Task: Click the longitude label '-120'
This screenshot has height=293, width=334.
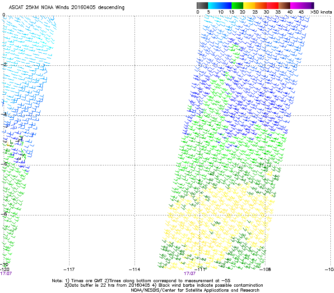Action: [5, 270]
